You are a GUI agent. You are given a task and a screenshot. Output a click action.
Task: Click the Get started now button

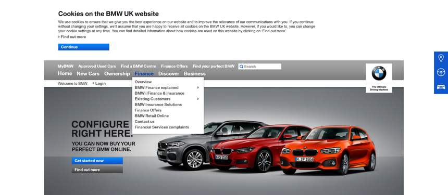(x=97, y=161)
